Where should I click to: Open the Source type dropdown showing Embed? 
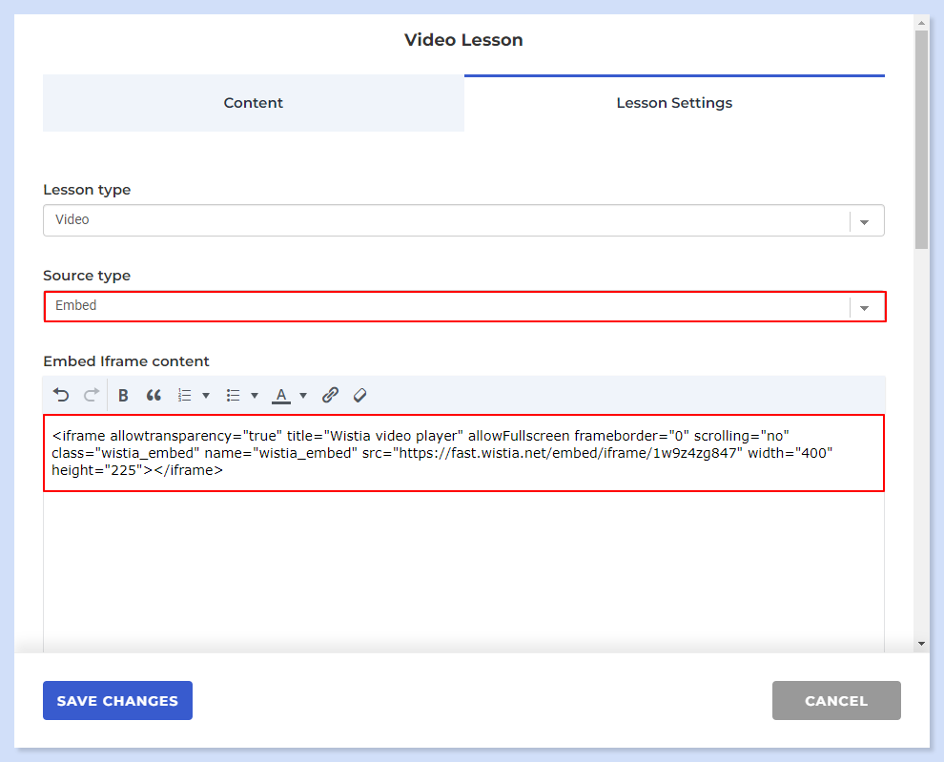tap(463, 306)
